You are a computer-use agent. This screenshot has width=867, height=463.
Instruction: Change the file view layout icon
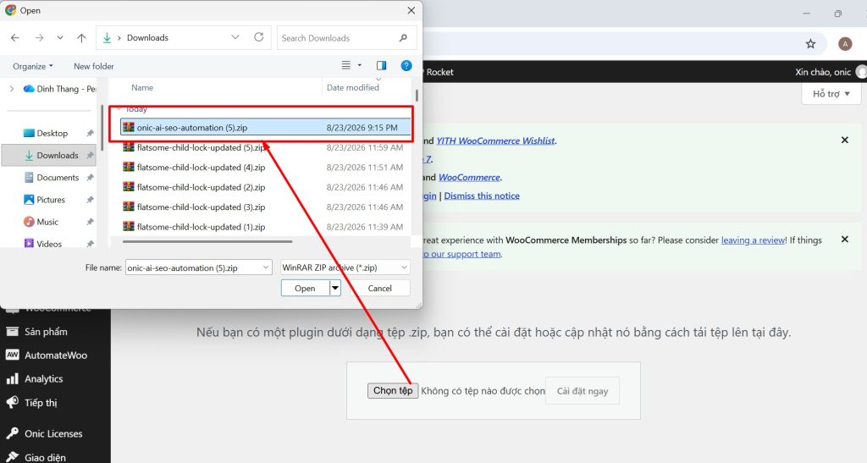pos(346,65)
